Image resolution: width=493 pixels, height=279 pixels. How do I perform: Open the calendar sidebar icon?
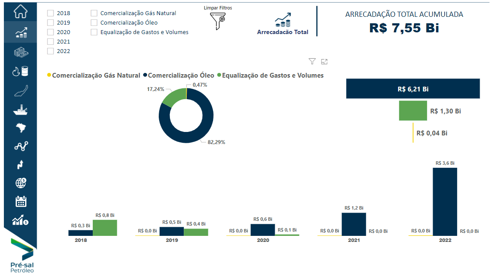(x=20, y=201)
